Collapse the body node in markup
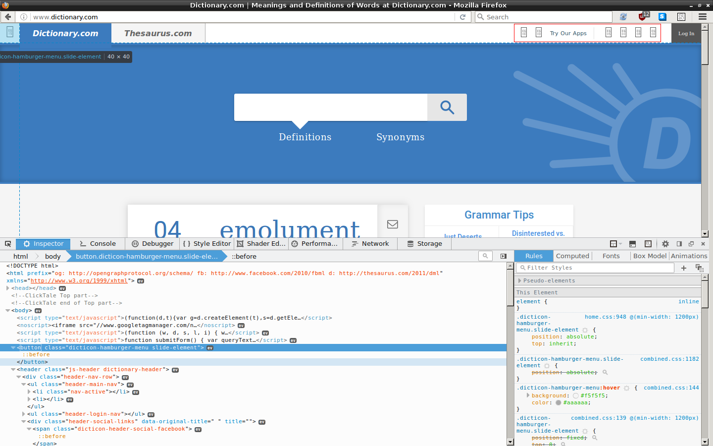Viewport: 713px width, 446px height. [x=8, y=311]
